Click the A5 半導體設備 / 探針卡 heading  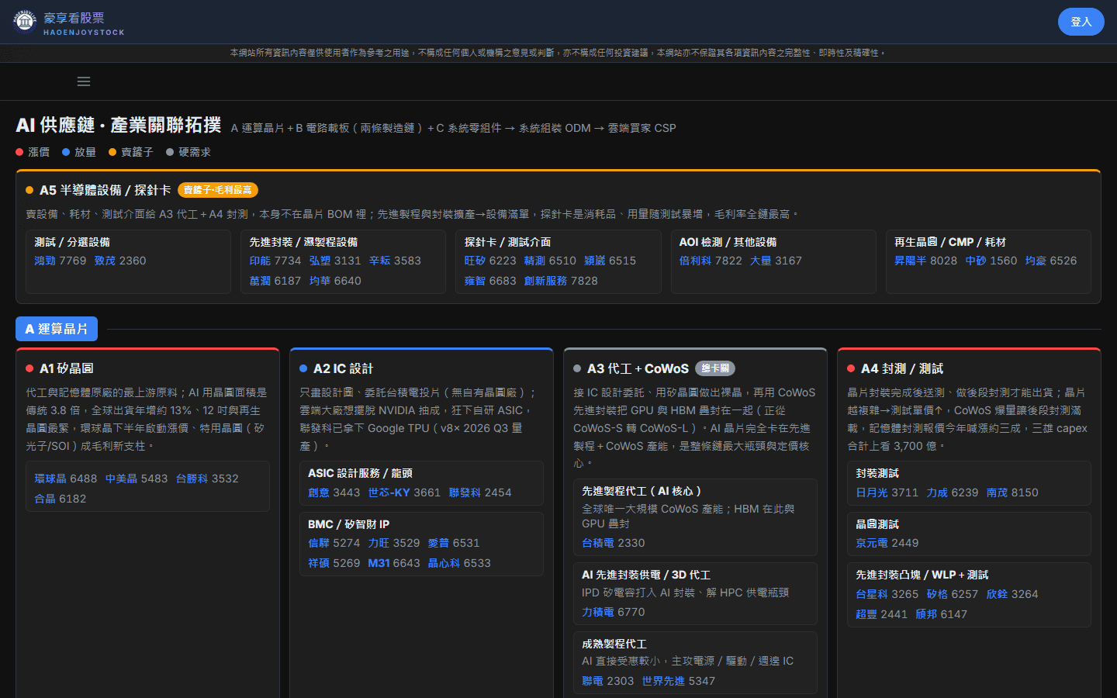105,190
